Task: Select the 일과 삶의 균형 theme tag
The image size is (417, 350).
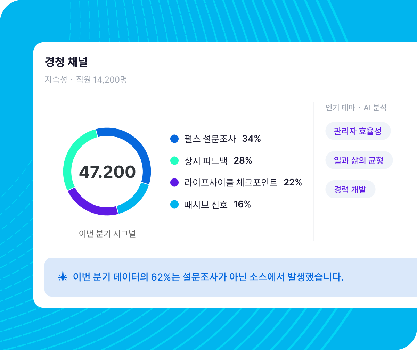Action: [x=359, y=160]
